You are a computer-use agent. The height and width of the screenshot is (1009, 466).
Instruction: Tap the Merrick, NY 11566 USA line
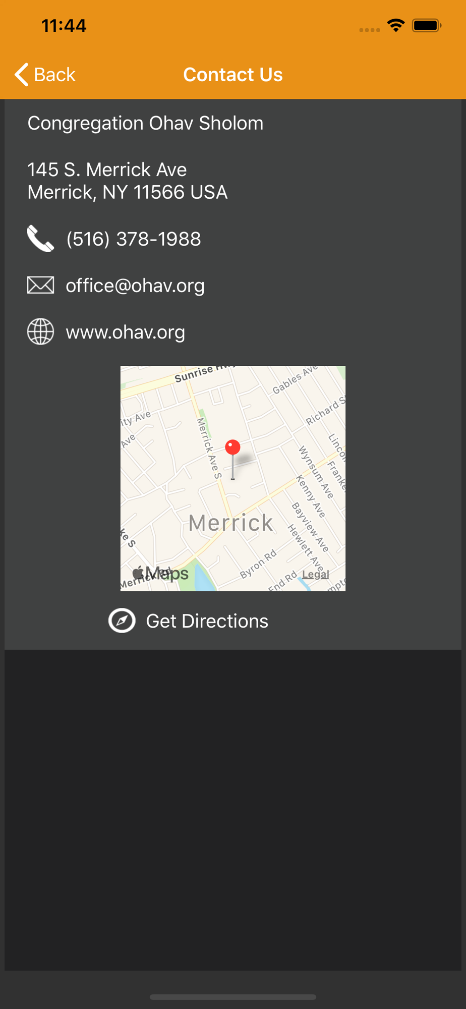click(x=127, y=192)
